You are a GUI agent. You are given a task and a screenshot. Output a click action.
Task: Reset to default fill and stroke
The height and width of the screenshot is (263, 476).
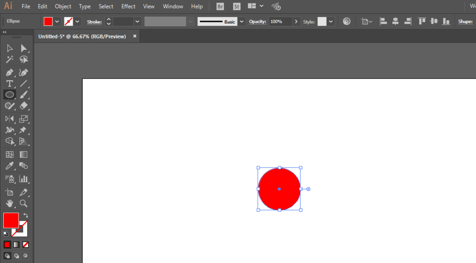click(5, 234)
